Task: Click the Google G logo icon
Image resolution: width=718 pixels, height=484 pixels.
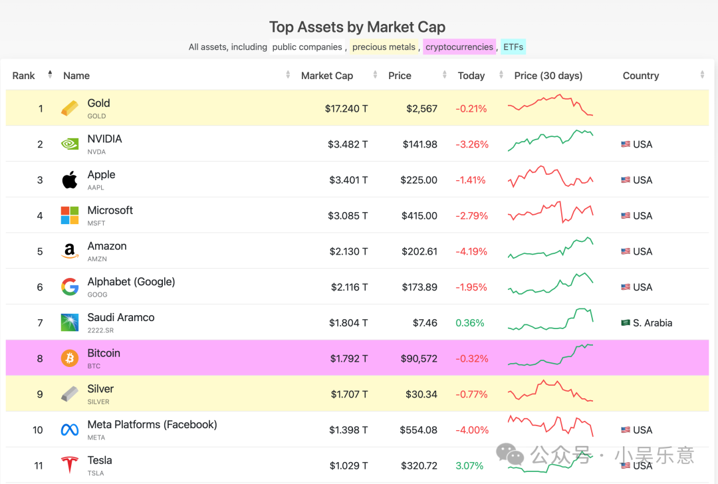Action: pyautogui.click(x=70, y=287)
